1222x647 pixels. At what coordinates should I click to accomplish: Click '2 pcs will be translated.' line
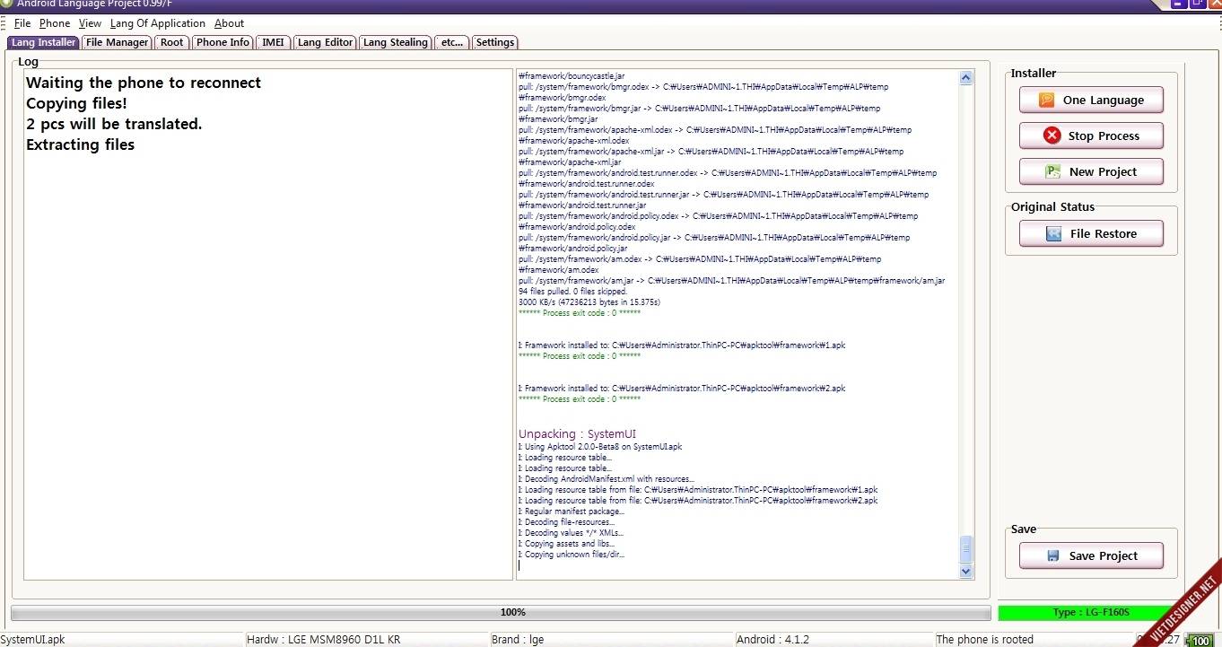(x=114, y=124)
